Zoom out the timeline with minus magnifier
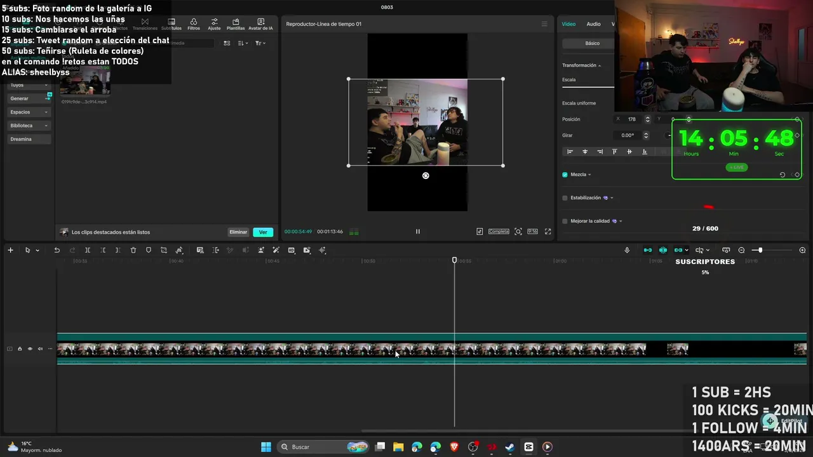This screenshot has width=813, height=457. pyautogui.click(x=741, y=250)
